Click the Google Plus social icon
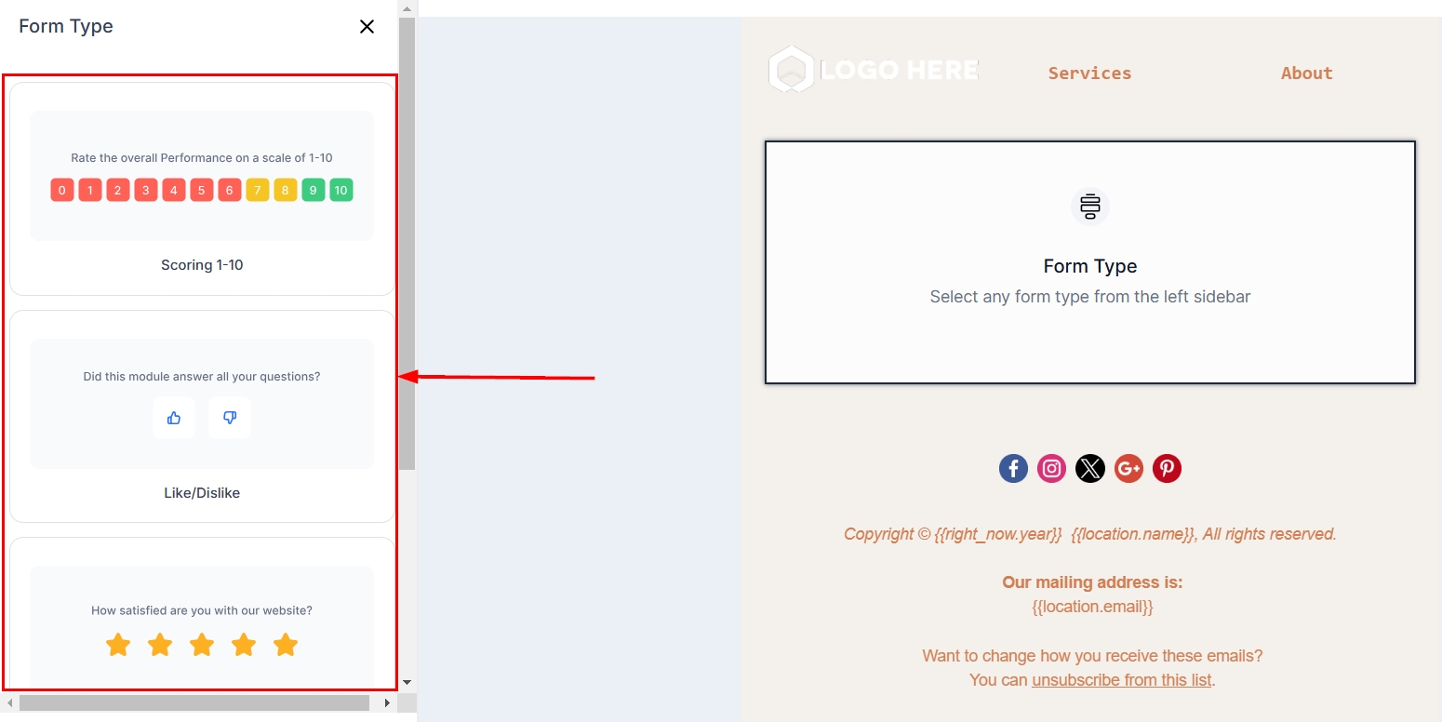This screenshot has height=722, width=1442. pyautogui.click(x=1128, y=468)
